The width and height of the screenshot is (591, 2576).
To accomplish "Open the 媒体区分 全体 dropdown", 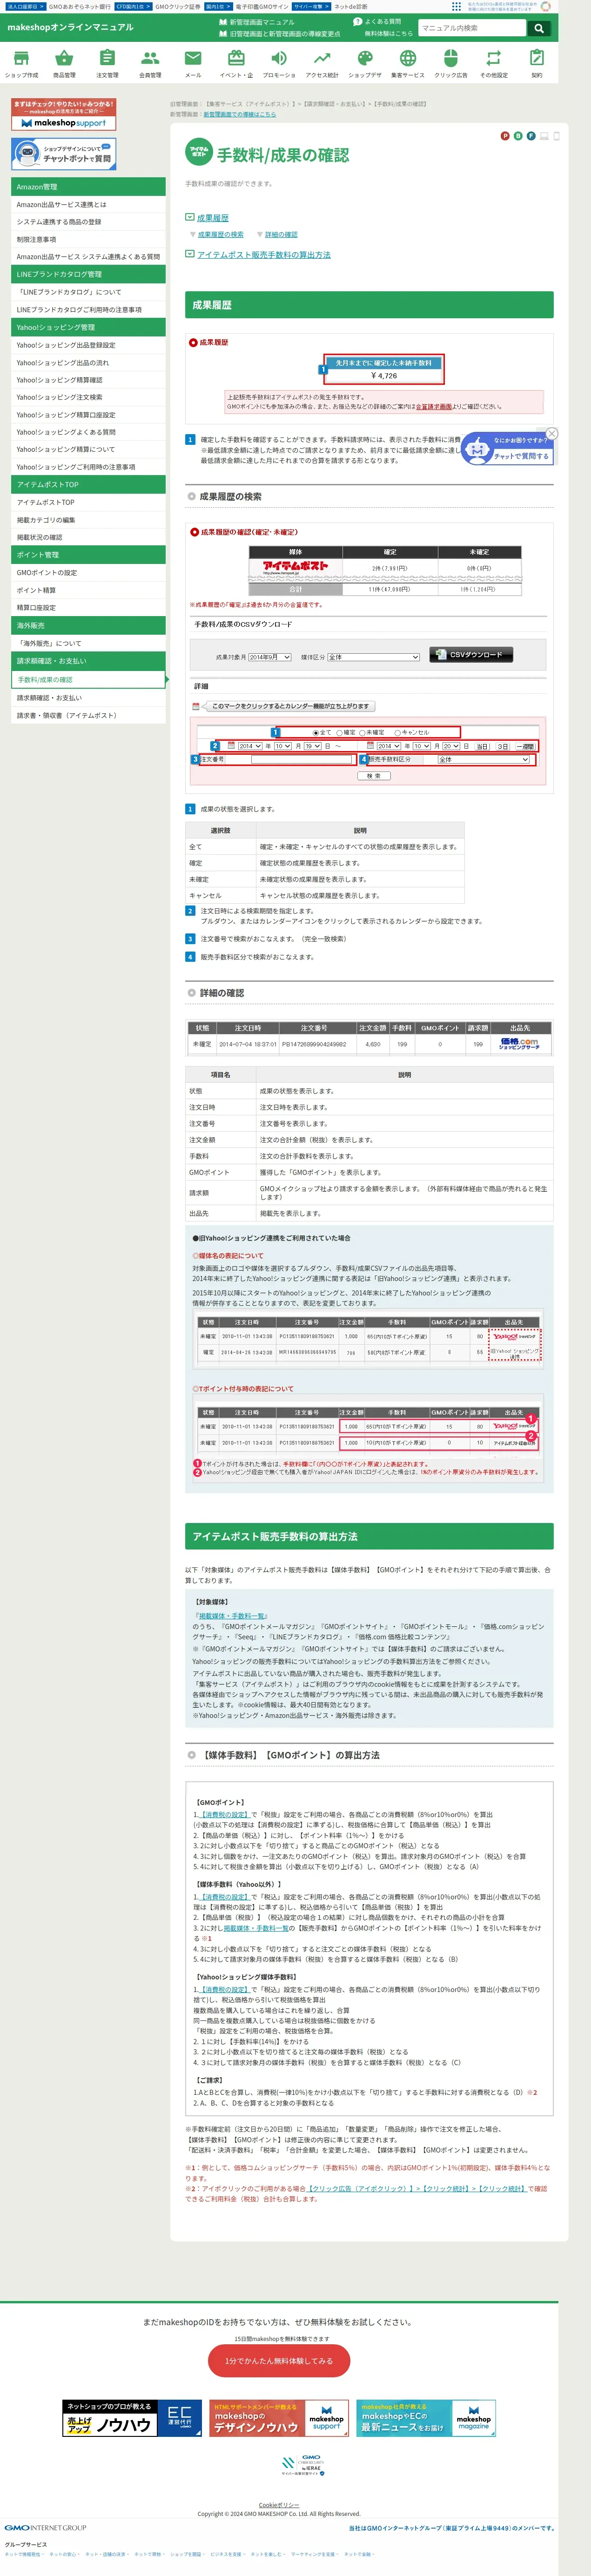I will coord(373,657).
